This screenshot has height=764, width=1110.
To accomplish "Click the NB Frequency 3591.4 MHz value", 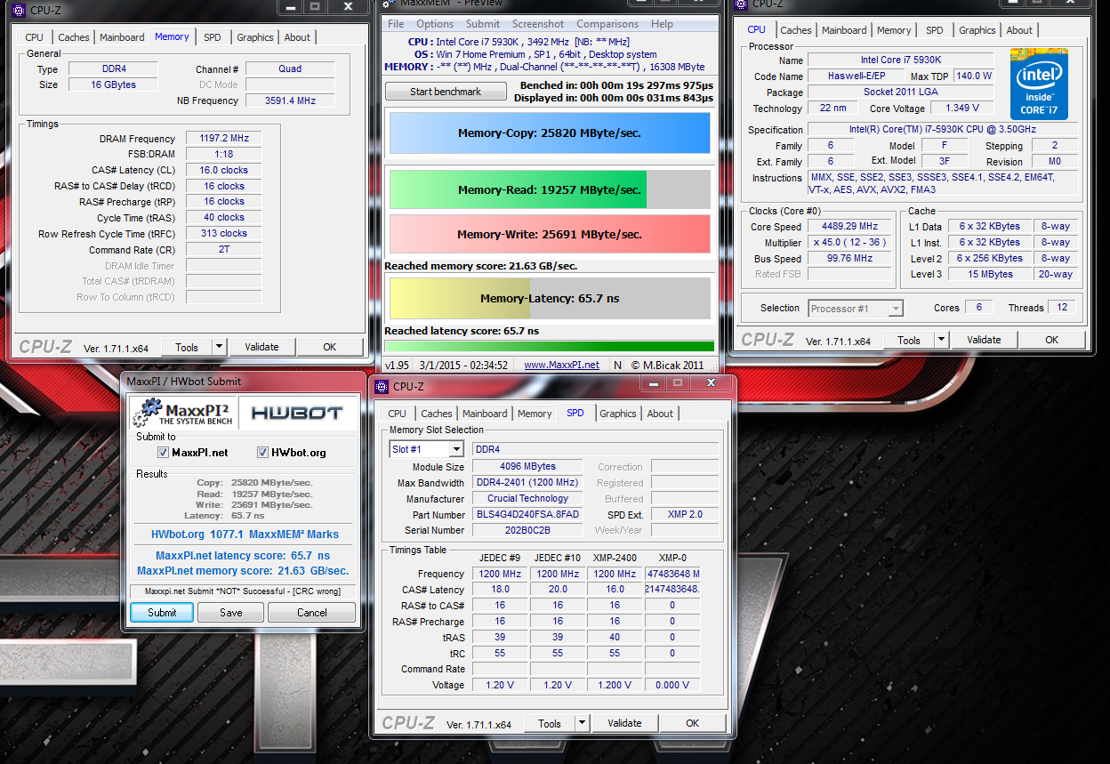I will (290, 101).
